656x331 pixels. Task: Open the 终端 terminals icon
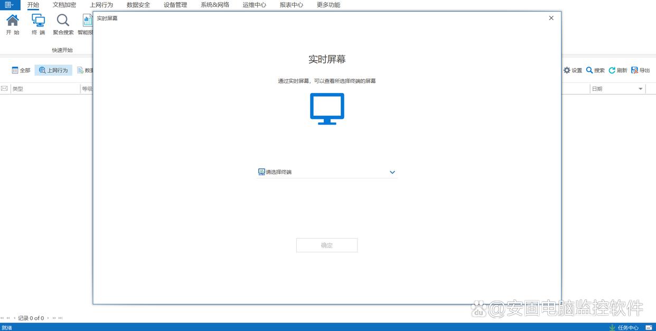38,24
